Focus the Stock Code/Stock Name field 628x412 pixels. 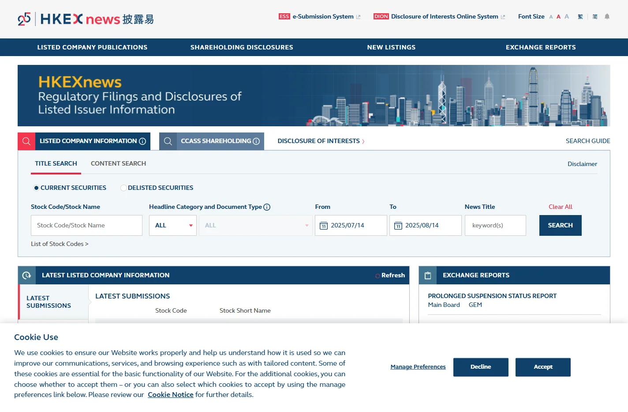[86, 226]
